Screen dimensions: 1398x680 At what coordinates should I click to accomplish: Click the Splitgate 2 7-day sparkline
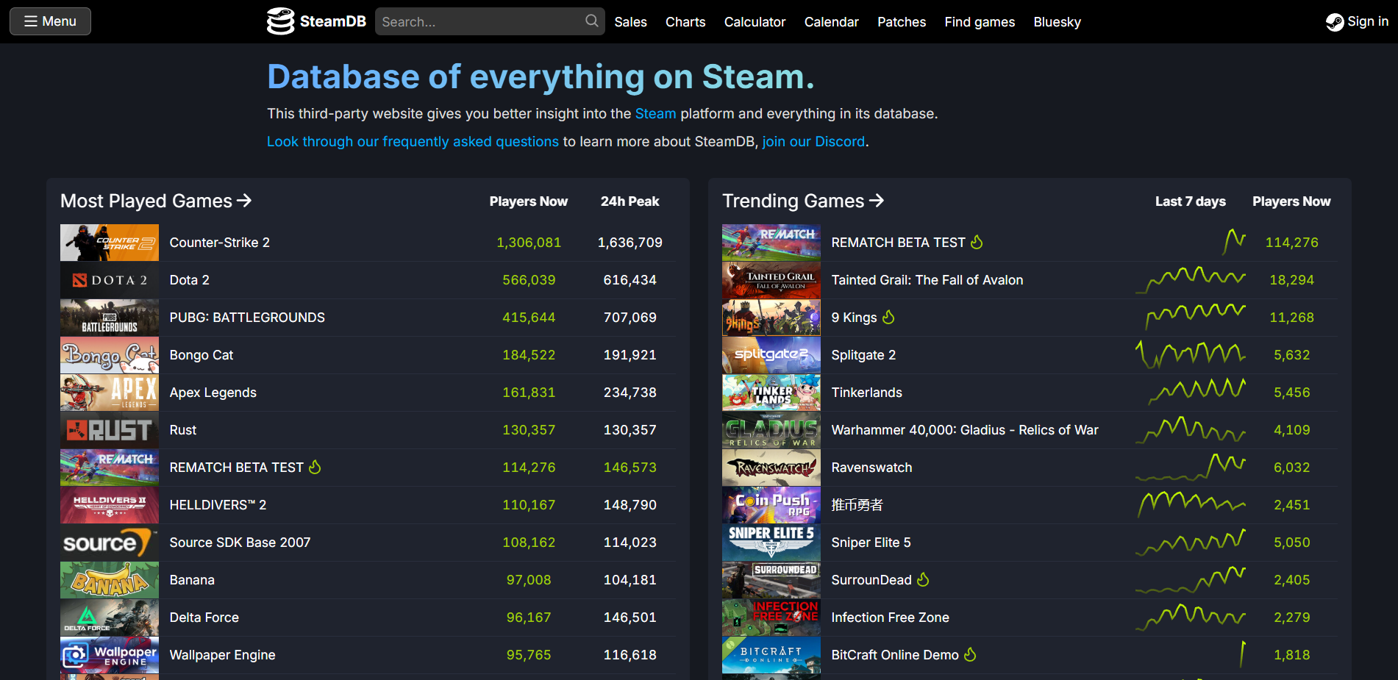click(x=1191, y=355)
